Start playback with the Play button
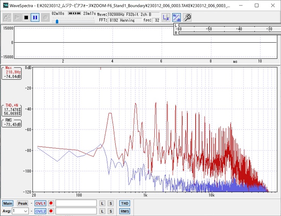The height and width of the screenshot is (216, 281). (x=17, y=18)
